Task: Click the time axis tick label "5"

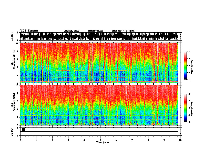Action: tap(100, 140)
